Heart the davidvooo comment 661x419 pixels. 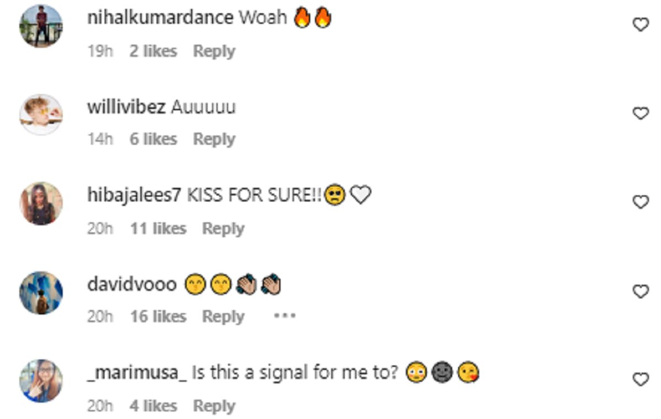pyautogui.click(x=640, y=291)
